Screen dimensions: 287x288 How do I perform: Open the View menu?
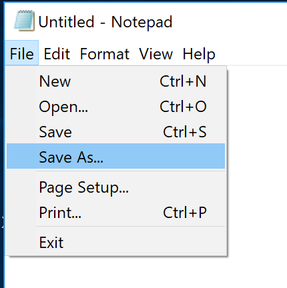(x=156, y=54)
